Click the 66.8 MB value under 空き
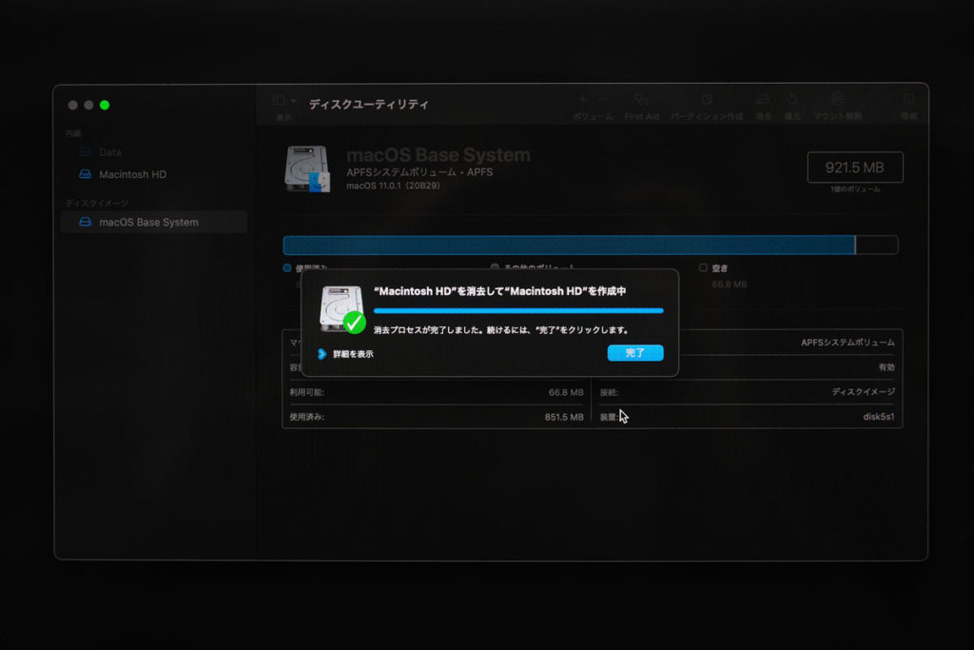The width and height of the screenshot is (974, 650). tap(730, 285)
